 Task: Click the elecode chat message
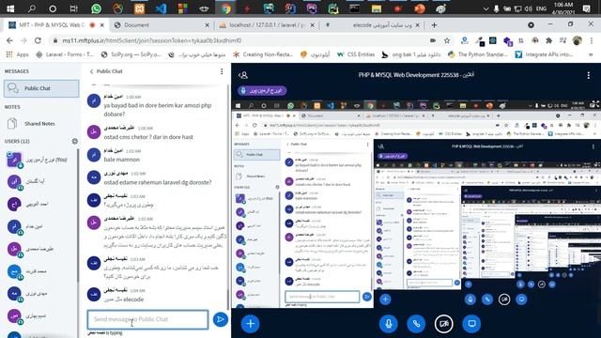tap(124, 300)
